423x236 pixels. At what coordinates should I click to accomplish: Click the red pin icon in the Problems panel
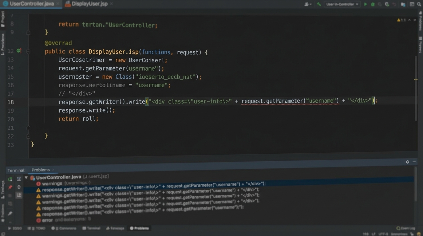[10, 187]
